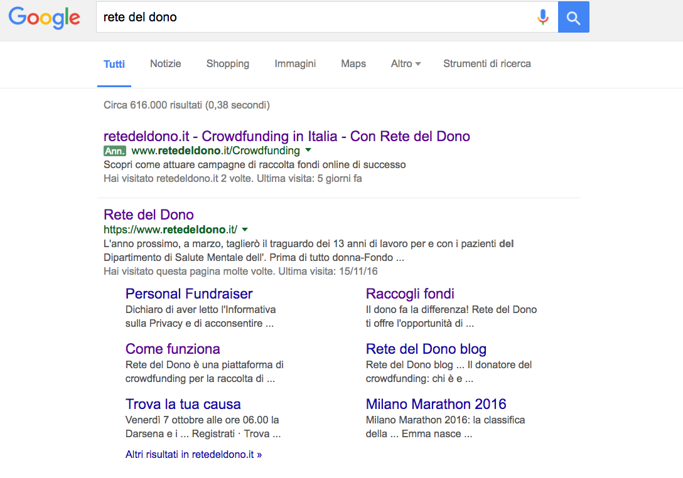This screenshot has width=683, height=478.
Task: Click text Hai visitato questa pagina molte volte
Action: click(240, 271)
